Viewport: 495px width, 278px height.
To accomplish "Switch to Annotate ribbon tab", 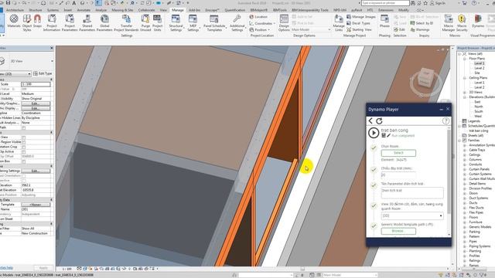I will click(84, 10).
